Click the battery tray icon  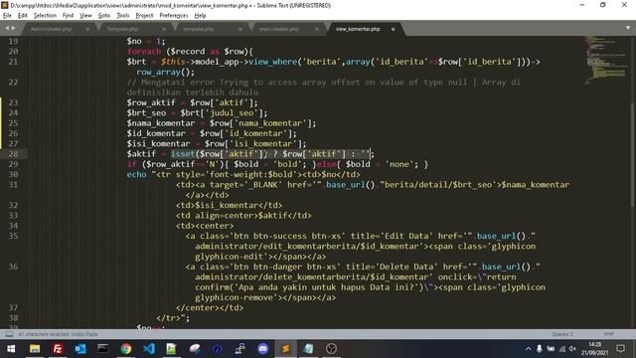point(551,349)
